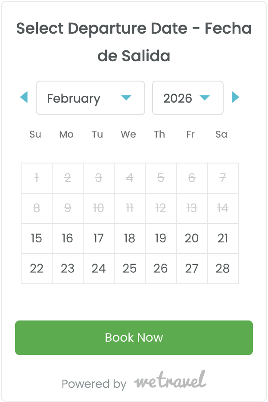Pick February 23 departure date
The width and height of the screenshot is (268, 402).
pyautogui.click(x=68, y=269)
